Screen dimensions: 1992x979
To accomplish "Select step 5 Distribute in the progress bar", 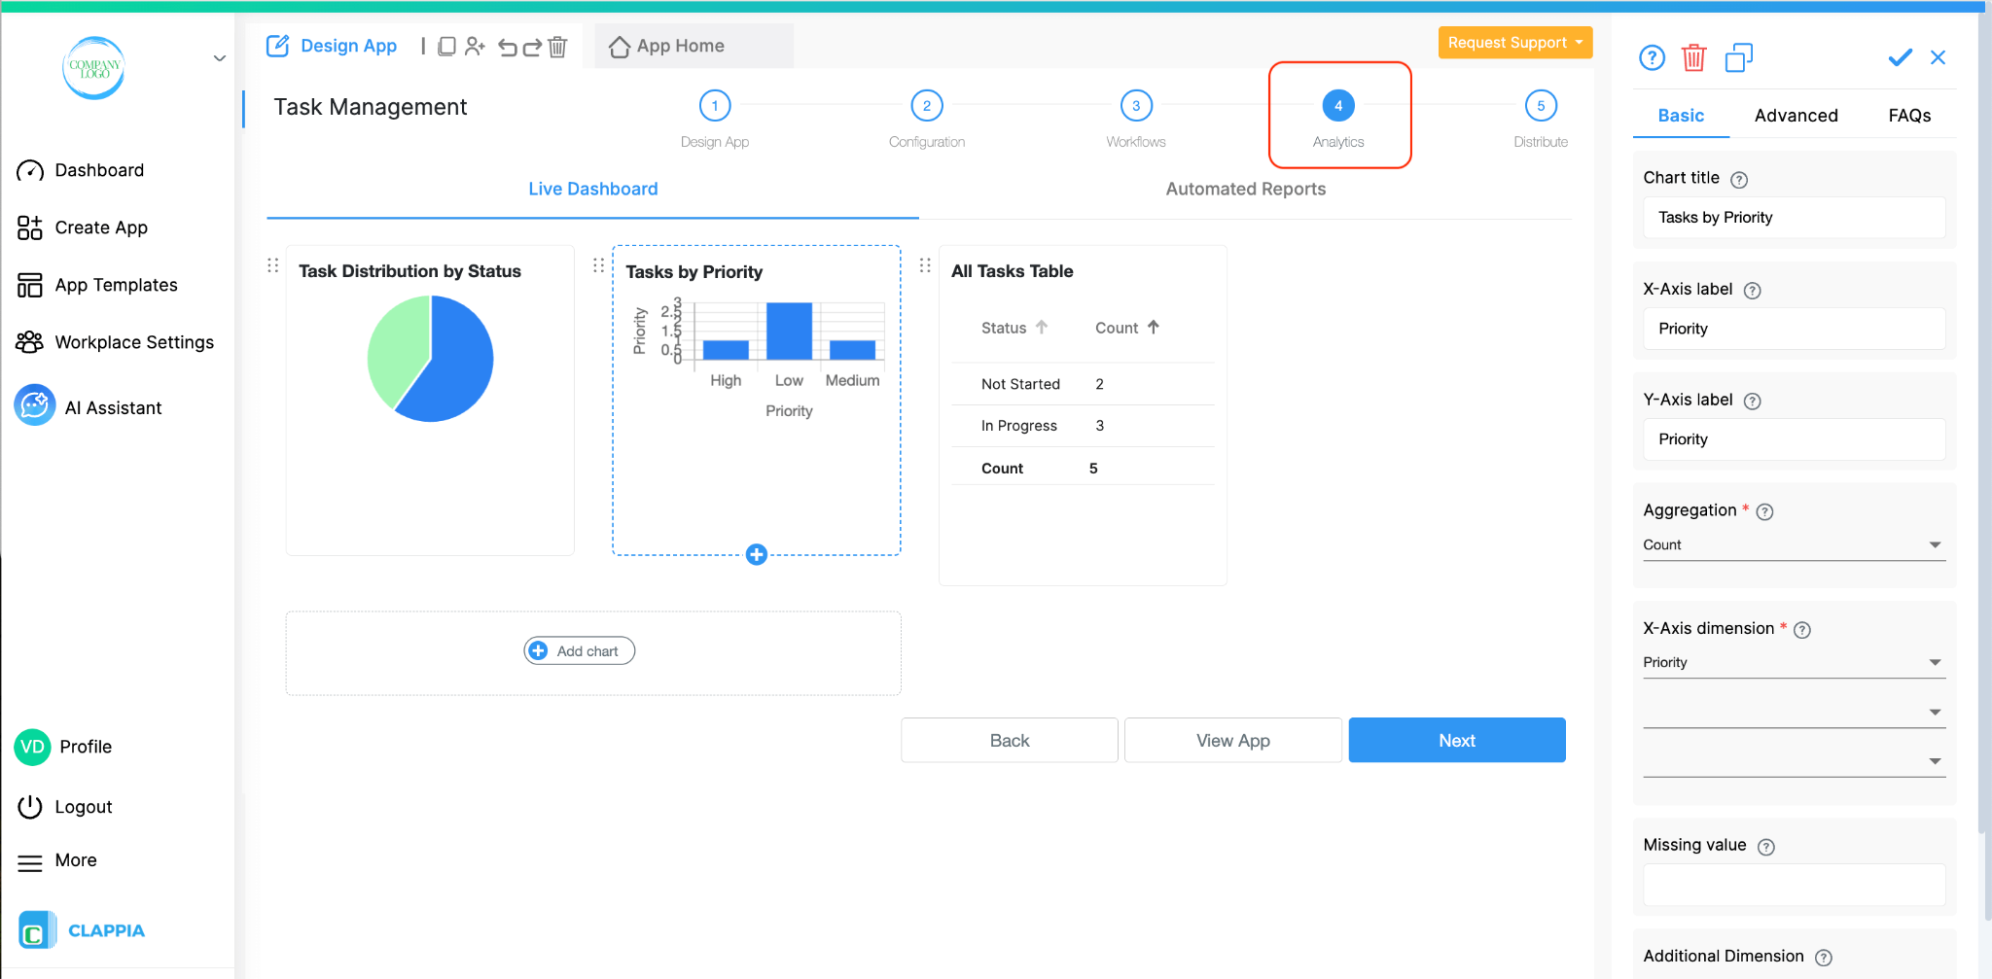I will point(1540,105).
